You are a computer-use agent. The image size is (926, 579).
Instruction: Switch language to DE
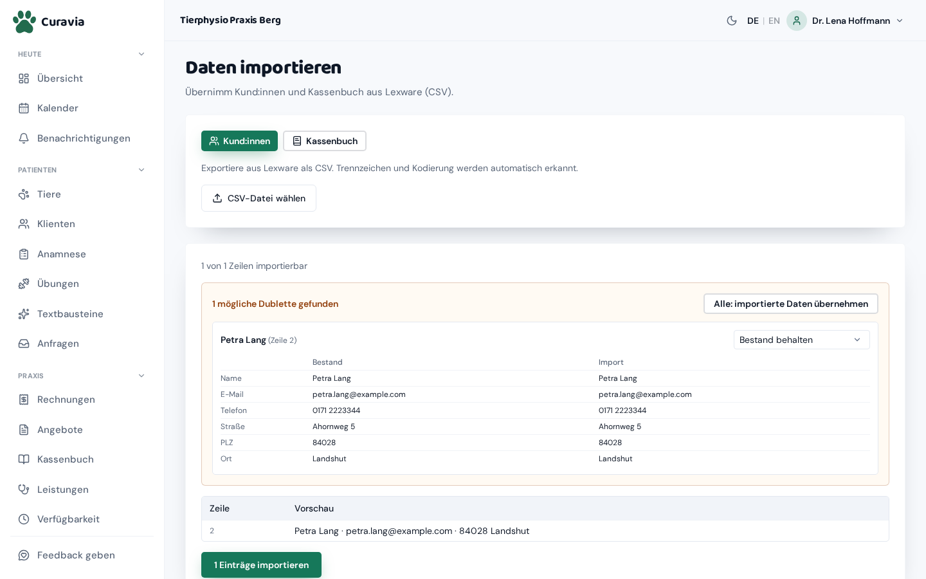point(753,21)
